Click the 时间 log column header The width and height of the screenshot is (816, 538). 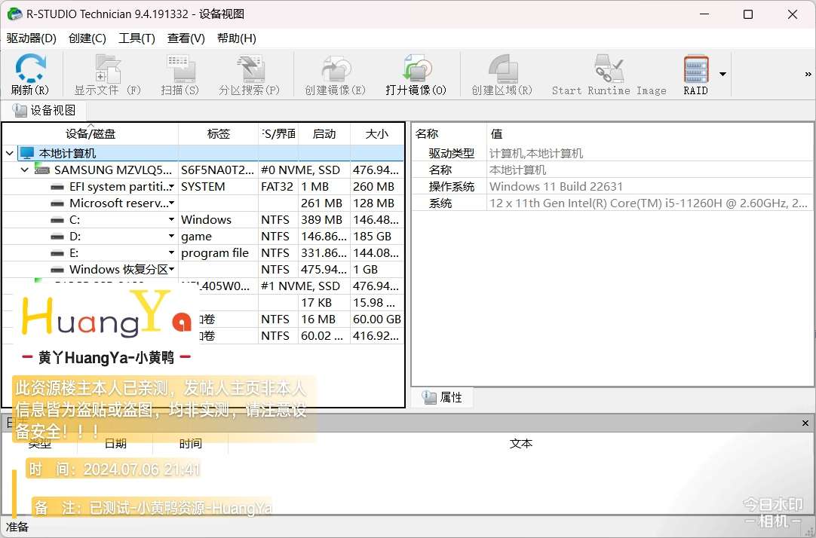coord(191,443)
